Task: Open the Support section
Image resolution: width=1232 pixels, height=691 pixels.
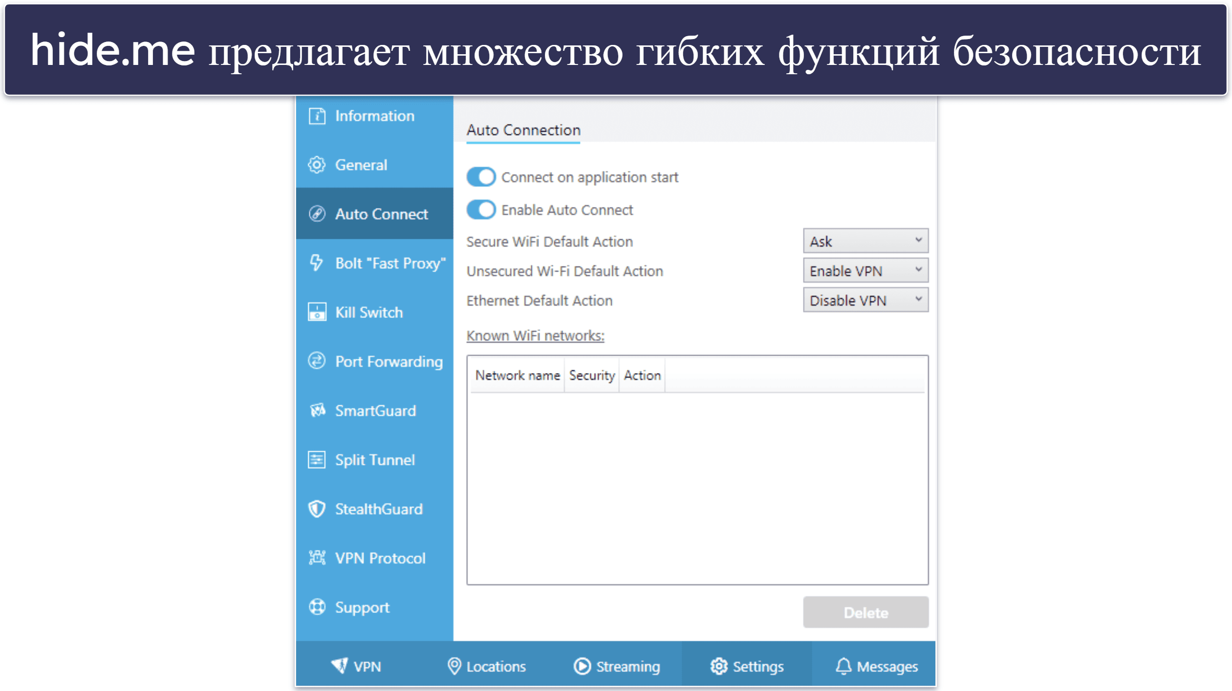Action: [x=374, y=607]
